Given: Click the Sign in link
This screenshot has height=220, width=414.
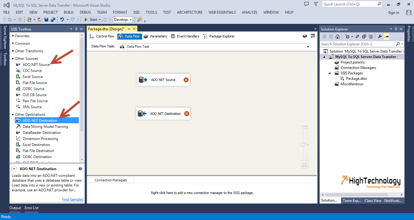Looking at the screenshot, I should (394, 13).
